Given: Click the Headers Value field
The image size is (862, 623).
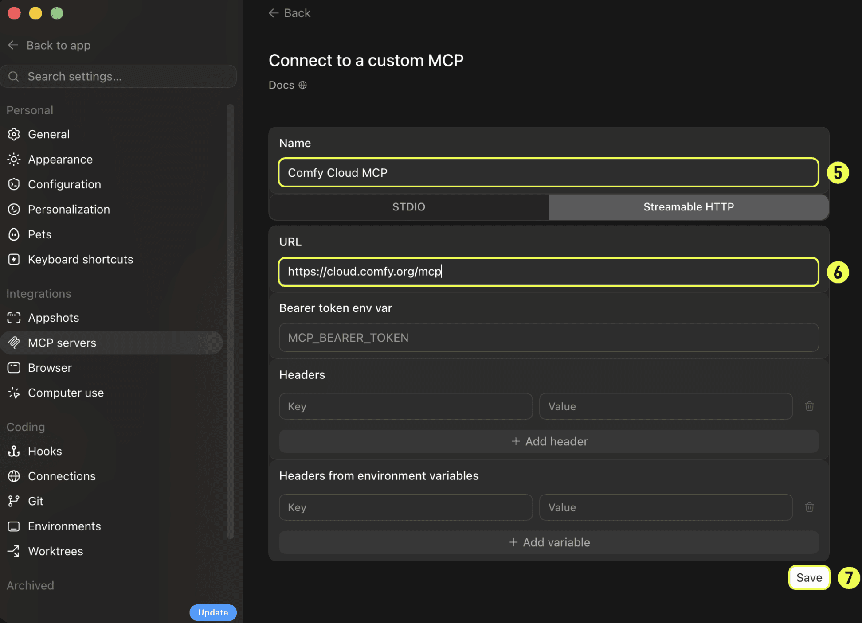Looking at the screenshot, I should pyautogui.click(x=666, y=406).
